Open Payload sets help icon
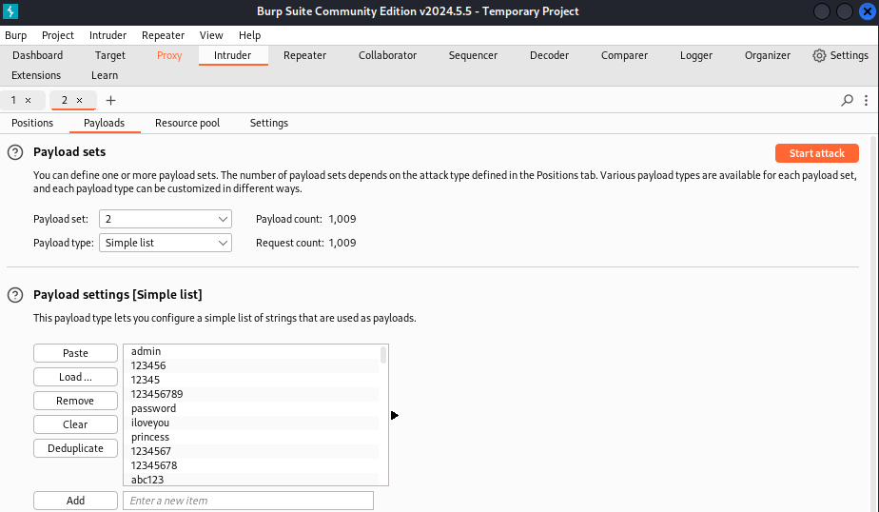The width and height of the screenshot is (879, 512). click(x=15, y=152)
